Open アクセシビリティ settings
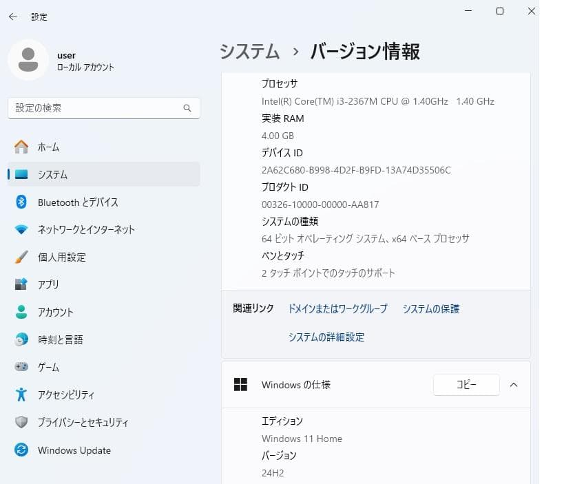Image resolution: width=564 pixels, height=484 pixels. (62, 394)
